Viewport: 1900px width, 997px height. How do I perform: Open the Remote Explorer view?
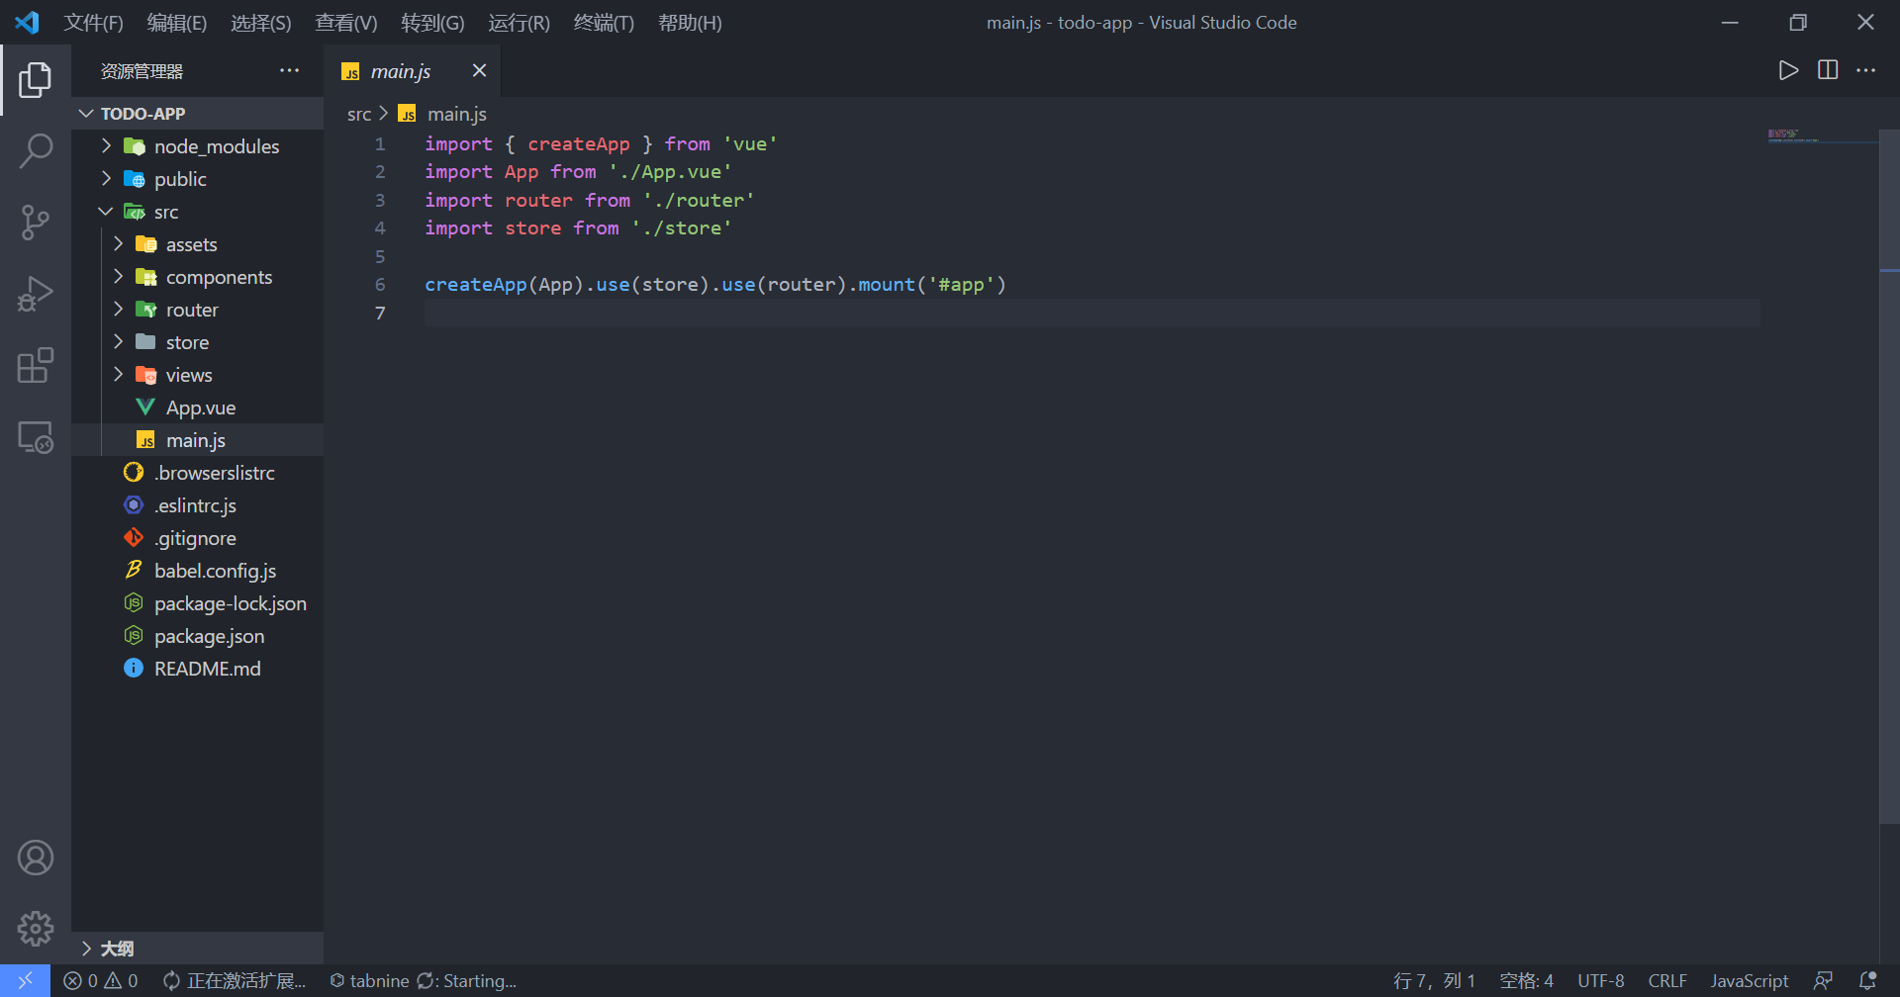pyautogui.click(x=36, y=437)
